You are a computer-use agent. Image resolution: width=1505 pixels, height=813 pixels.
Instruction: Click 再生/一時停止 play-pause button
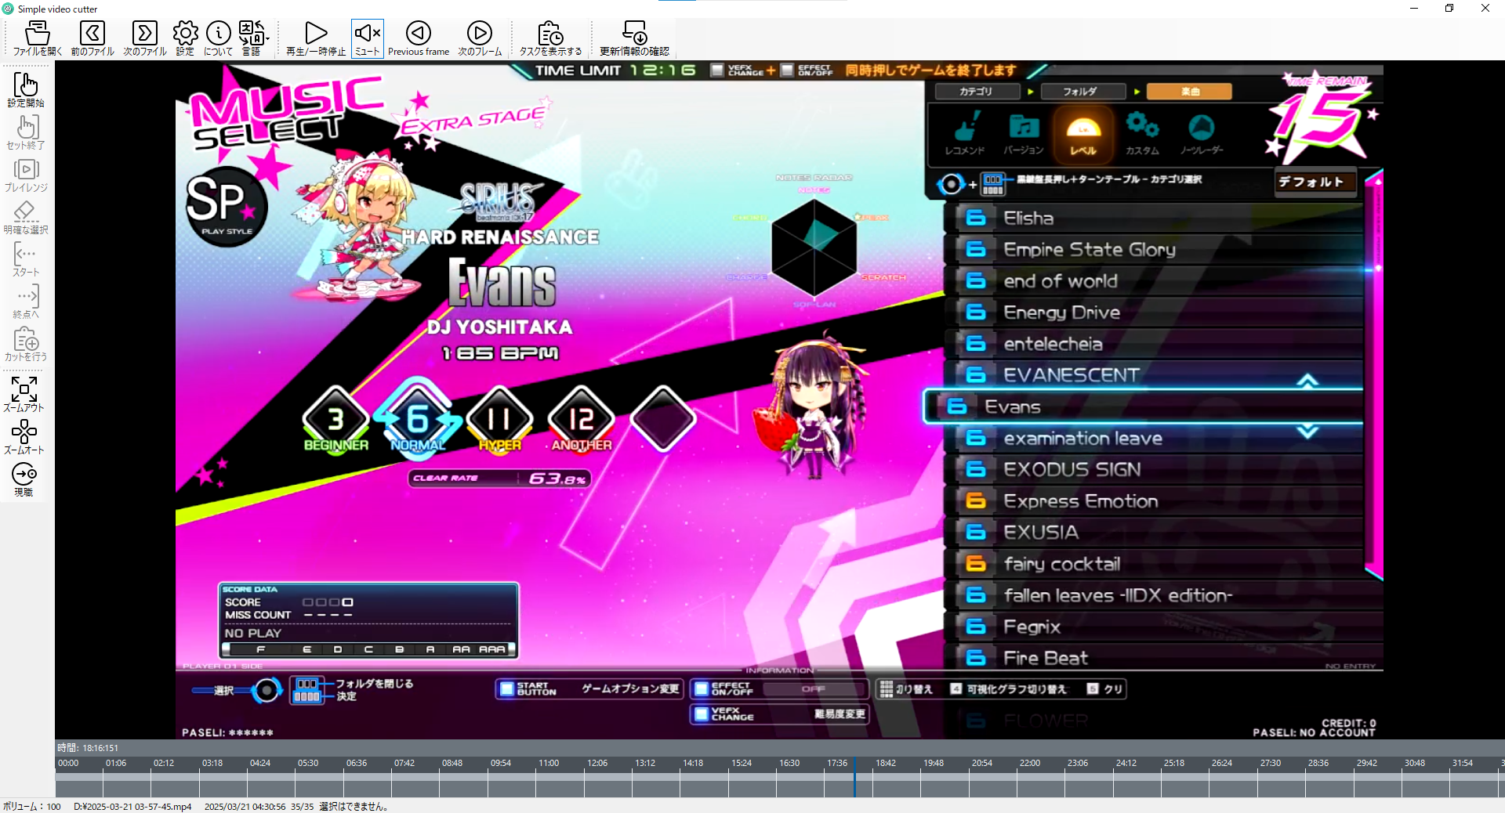tap(316, 38)
